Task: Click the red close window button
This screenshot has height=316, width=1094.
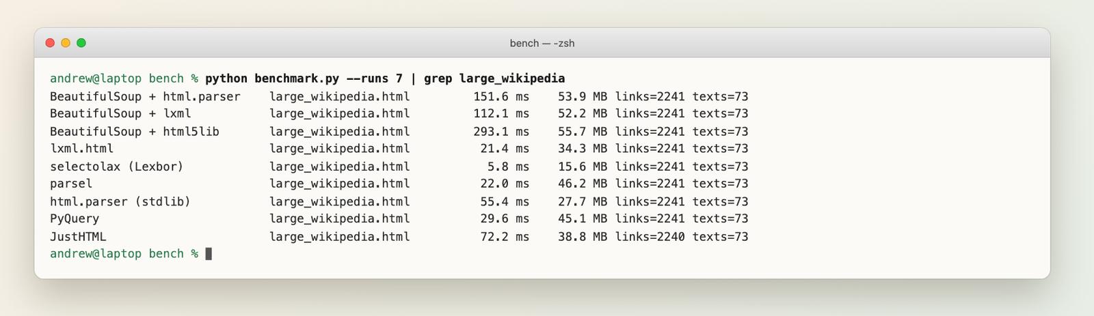Action: [x=50, y=43]
